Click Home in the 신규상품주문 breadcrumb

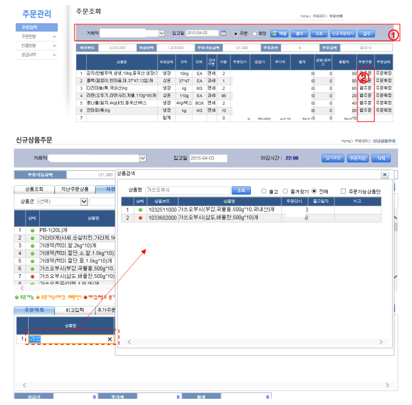click(x=346, y=141)
